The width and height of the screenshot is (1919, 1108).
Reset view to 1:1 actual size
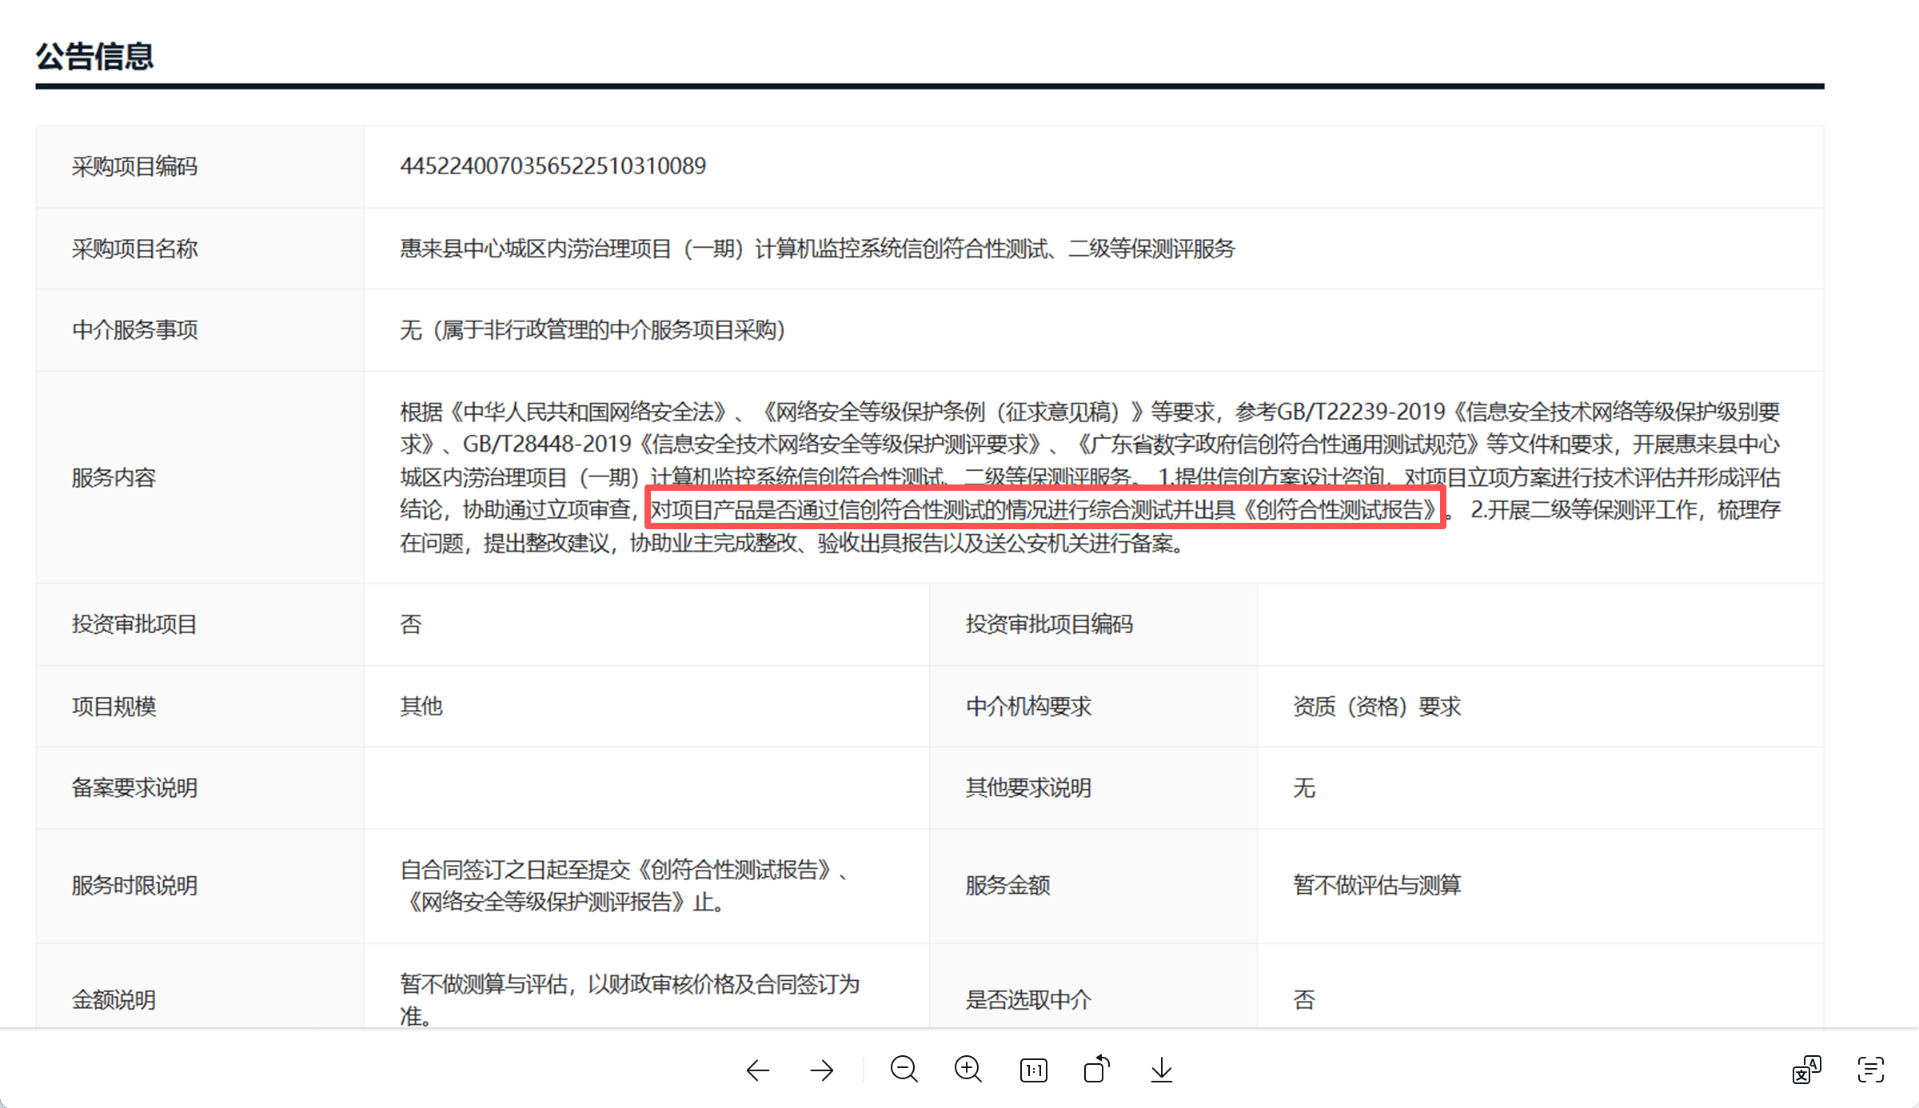(x=1033, y=1070)
